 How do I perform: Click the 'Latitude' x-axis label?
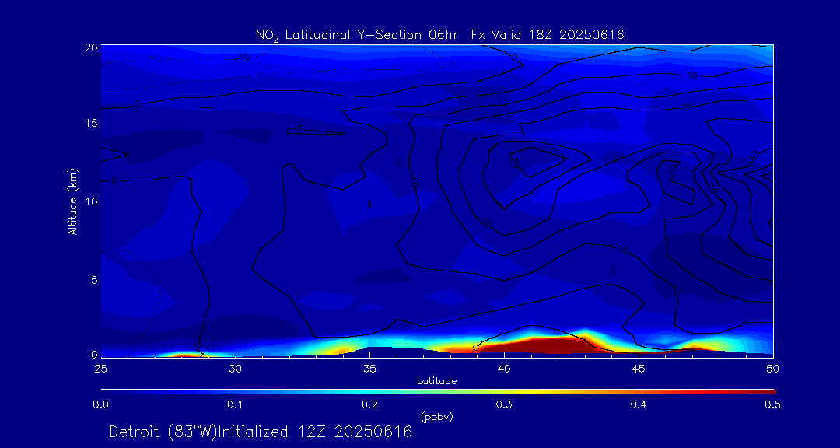pyautogui.click(x=437, y=381)
